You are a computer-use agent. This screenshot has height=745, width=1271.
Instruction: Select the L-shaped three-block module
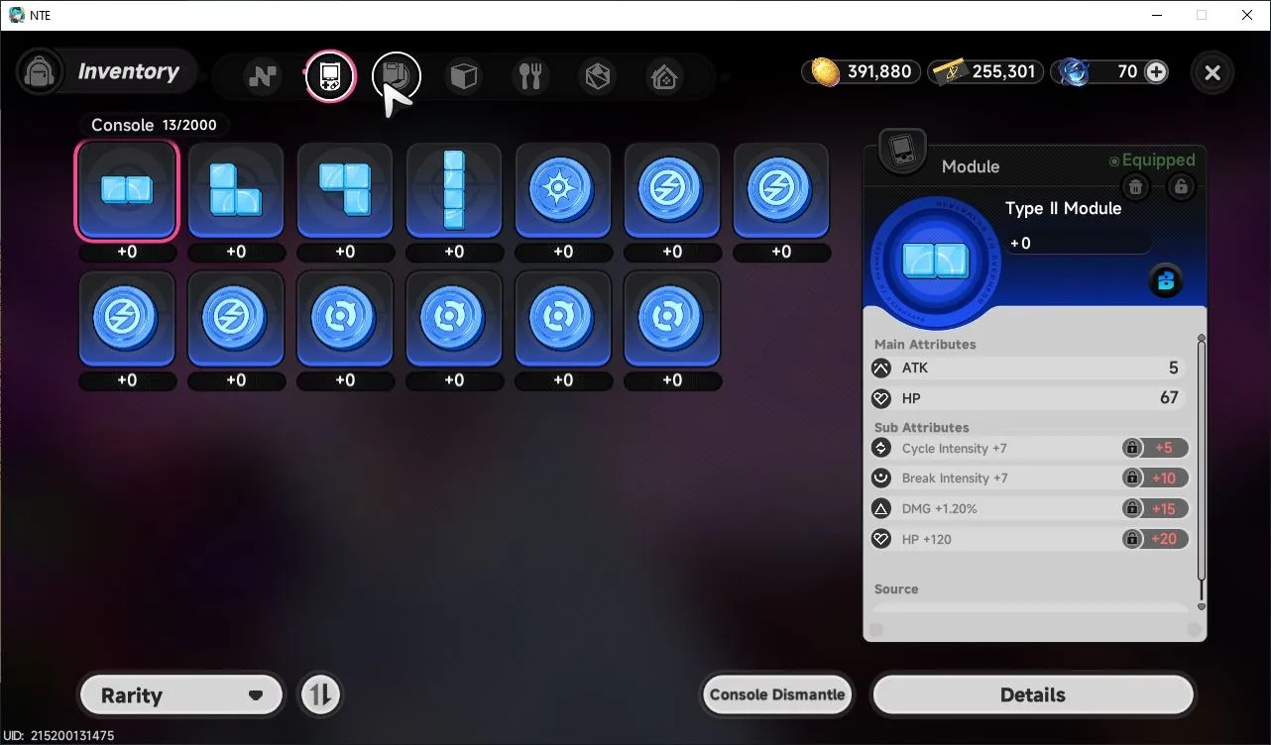tap(236, 190)
